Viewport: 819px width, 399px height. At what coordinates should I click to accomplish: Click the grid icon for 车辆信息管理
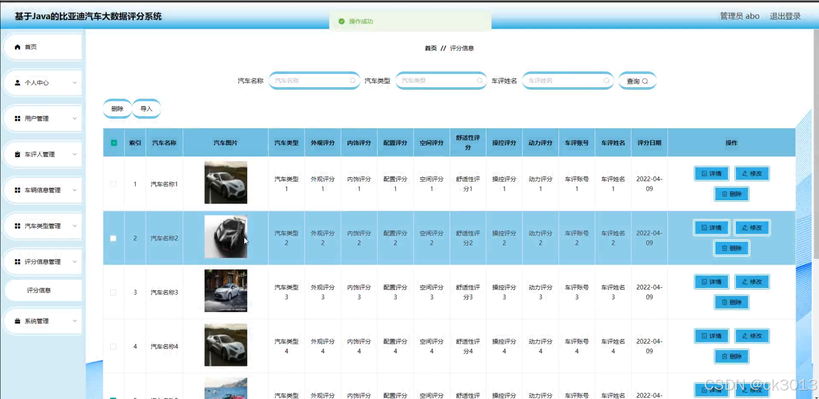(x=17, y=190)
